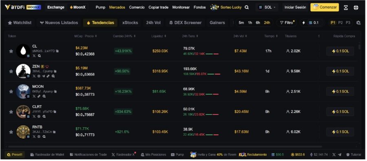The width and height of the screenshot is (367, 161).
Task: Search CL token with magnifier icon
Action: tap(39, 56)
